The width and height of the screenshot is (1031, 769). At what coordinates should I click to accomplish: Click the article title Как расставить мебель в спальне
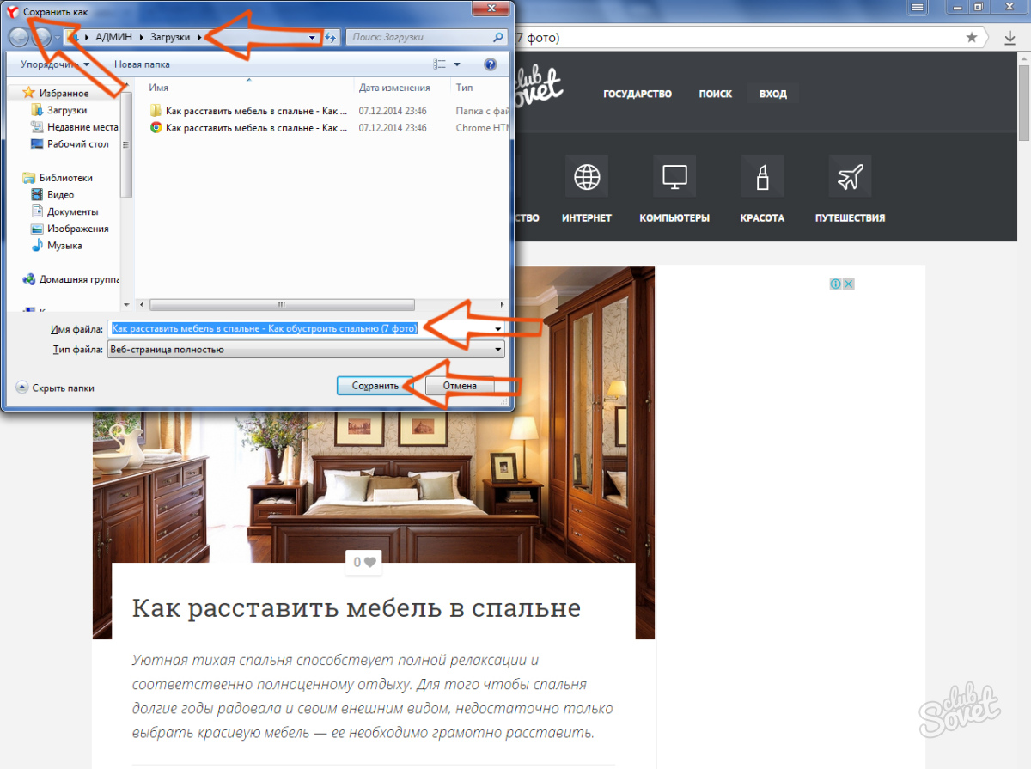coord(357,608)
